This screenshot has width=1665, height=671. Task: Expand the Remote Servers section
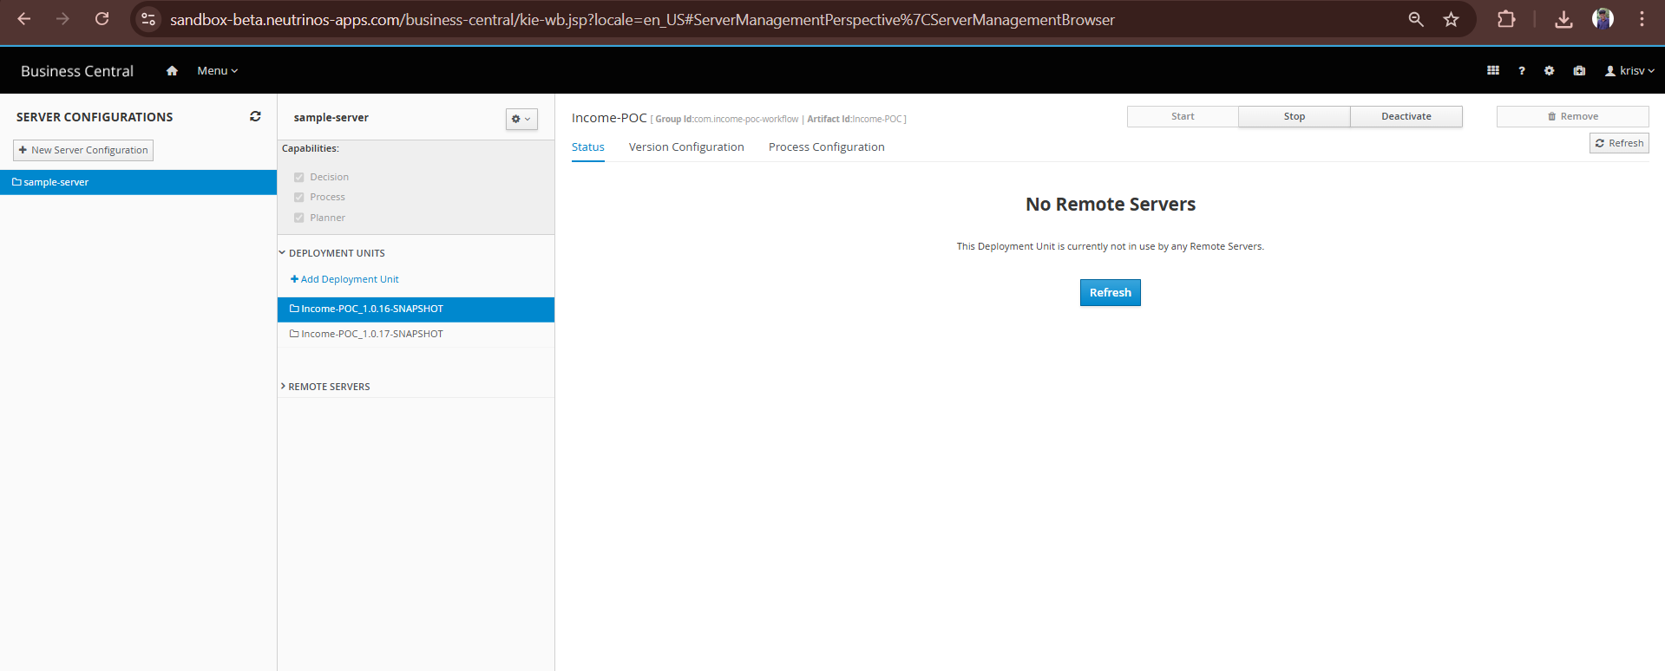329,387
